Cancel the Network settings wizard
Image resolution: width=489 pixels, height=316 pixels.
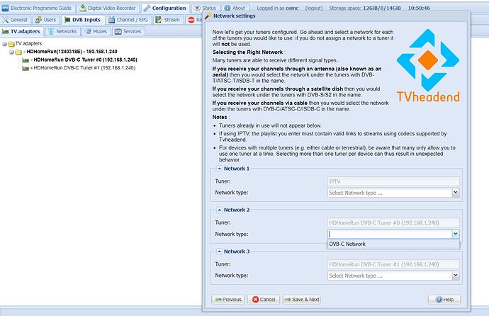[x=264, y=300]
